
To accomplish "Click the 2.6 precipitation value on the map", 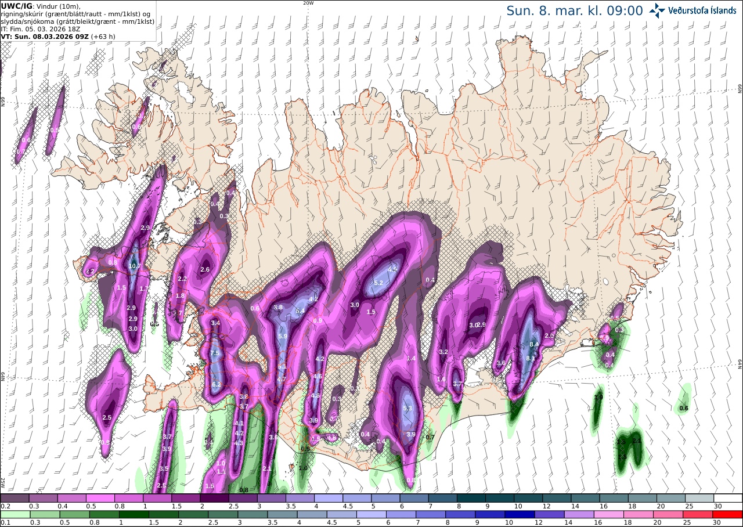I will pyautogui.click(x=205, y=269).
